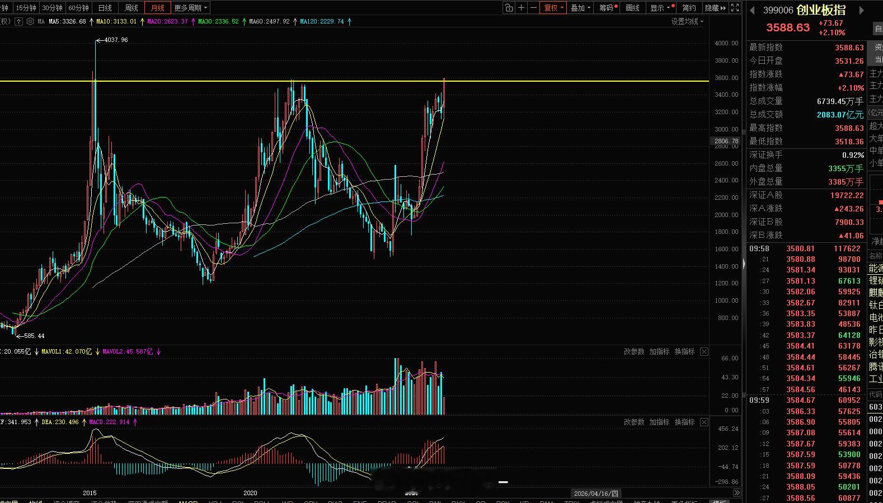
Task: Select the 周线 weekly chart tab
Action: pyautogui.click(x=131, y=8)
